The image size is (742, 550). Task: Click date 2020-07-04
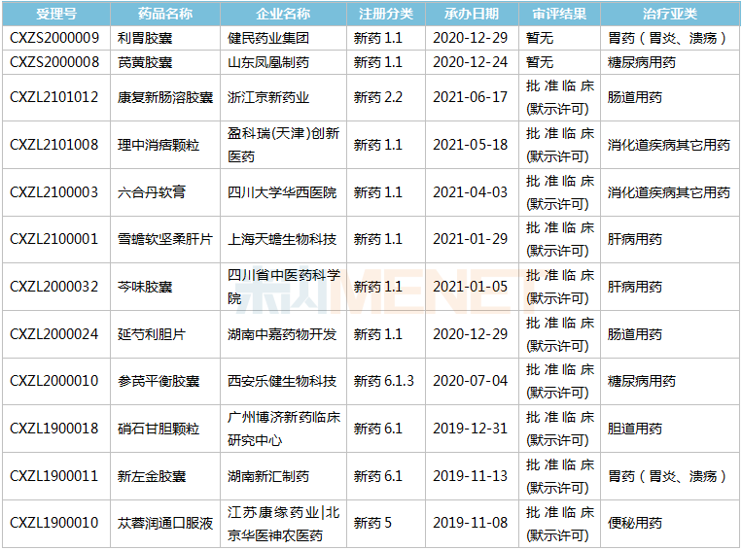pos(470,381)
